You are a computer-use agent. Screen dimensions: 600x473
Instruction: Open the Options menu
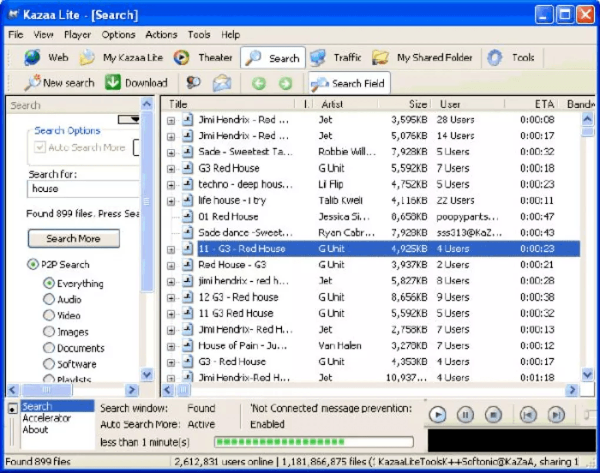pyautogui.click(x=118, y=35)
